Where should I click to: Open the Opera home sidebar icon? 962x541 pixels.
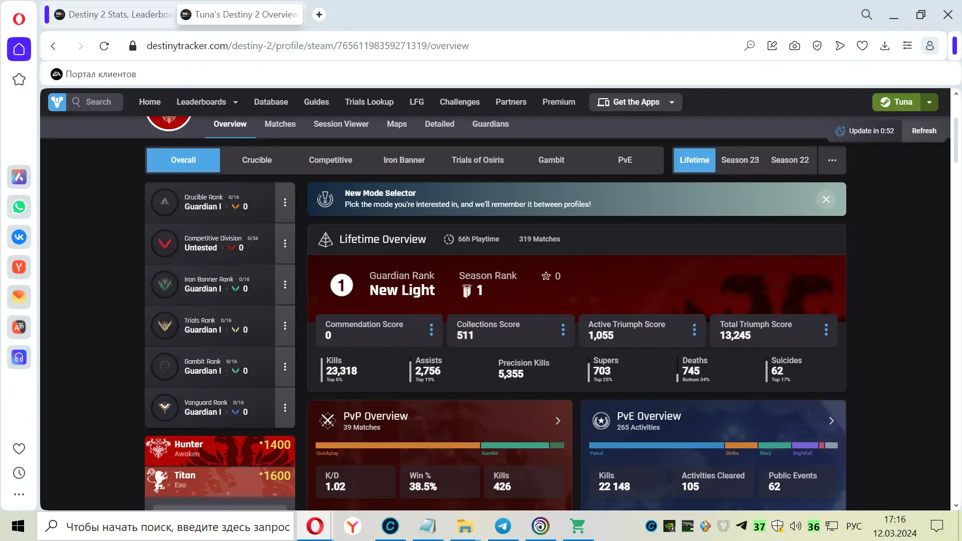[19, 49]
